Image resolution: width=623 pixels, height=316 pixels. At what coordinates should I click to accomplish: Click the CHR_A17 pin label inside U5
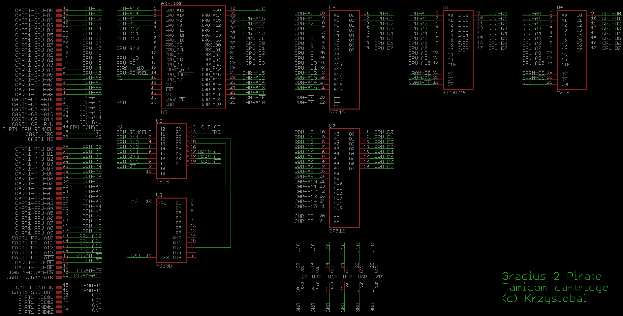(211, 70)
